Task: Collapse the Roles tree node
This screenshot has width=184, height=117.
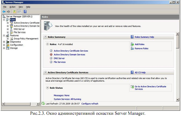Action: point(4,20)
